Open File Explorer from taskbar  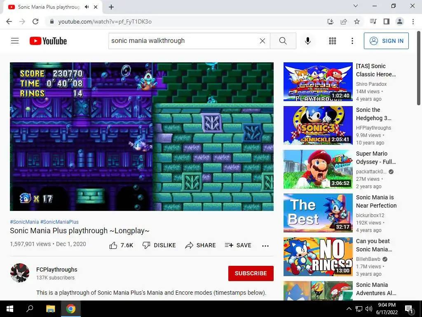[x=50, y=309]
